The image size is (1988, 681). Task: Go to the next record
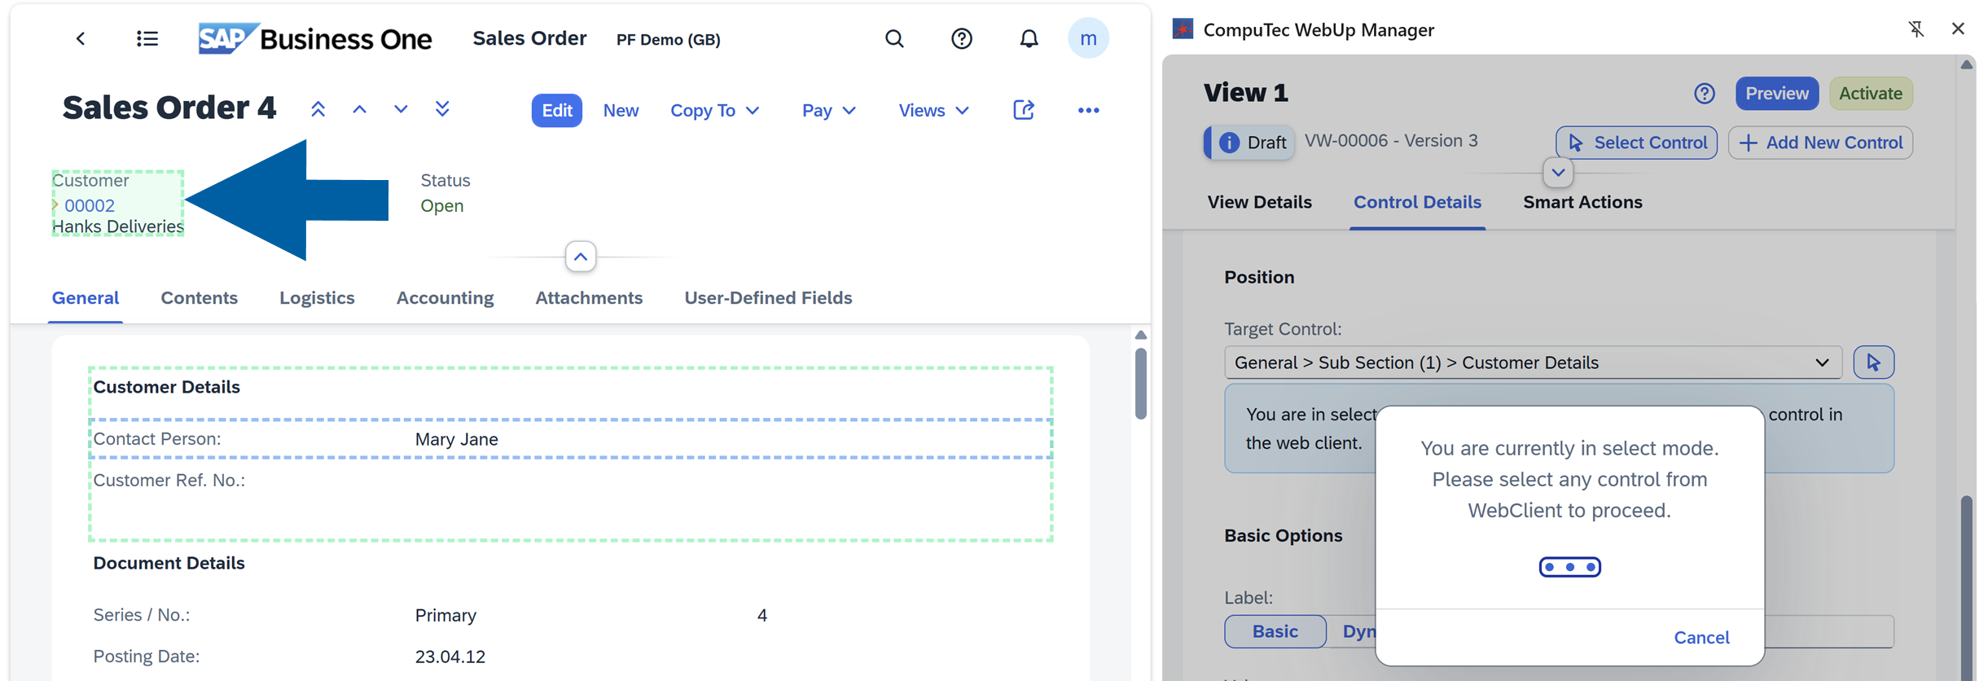coord(401,109)
